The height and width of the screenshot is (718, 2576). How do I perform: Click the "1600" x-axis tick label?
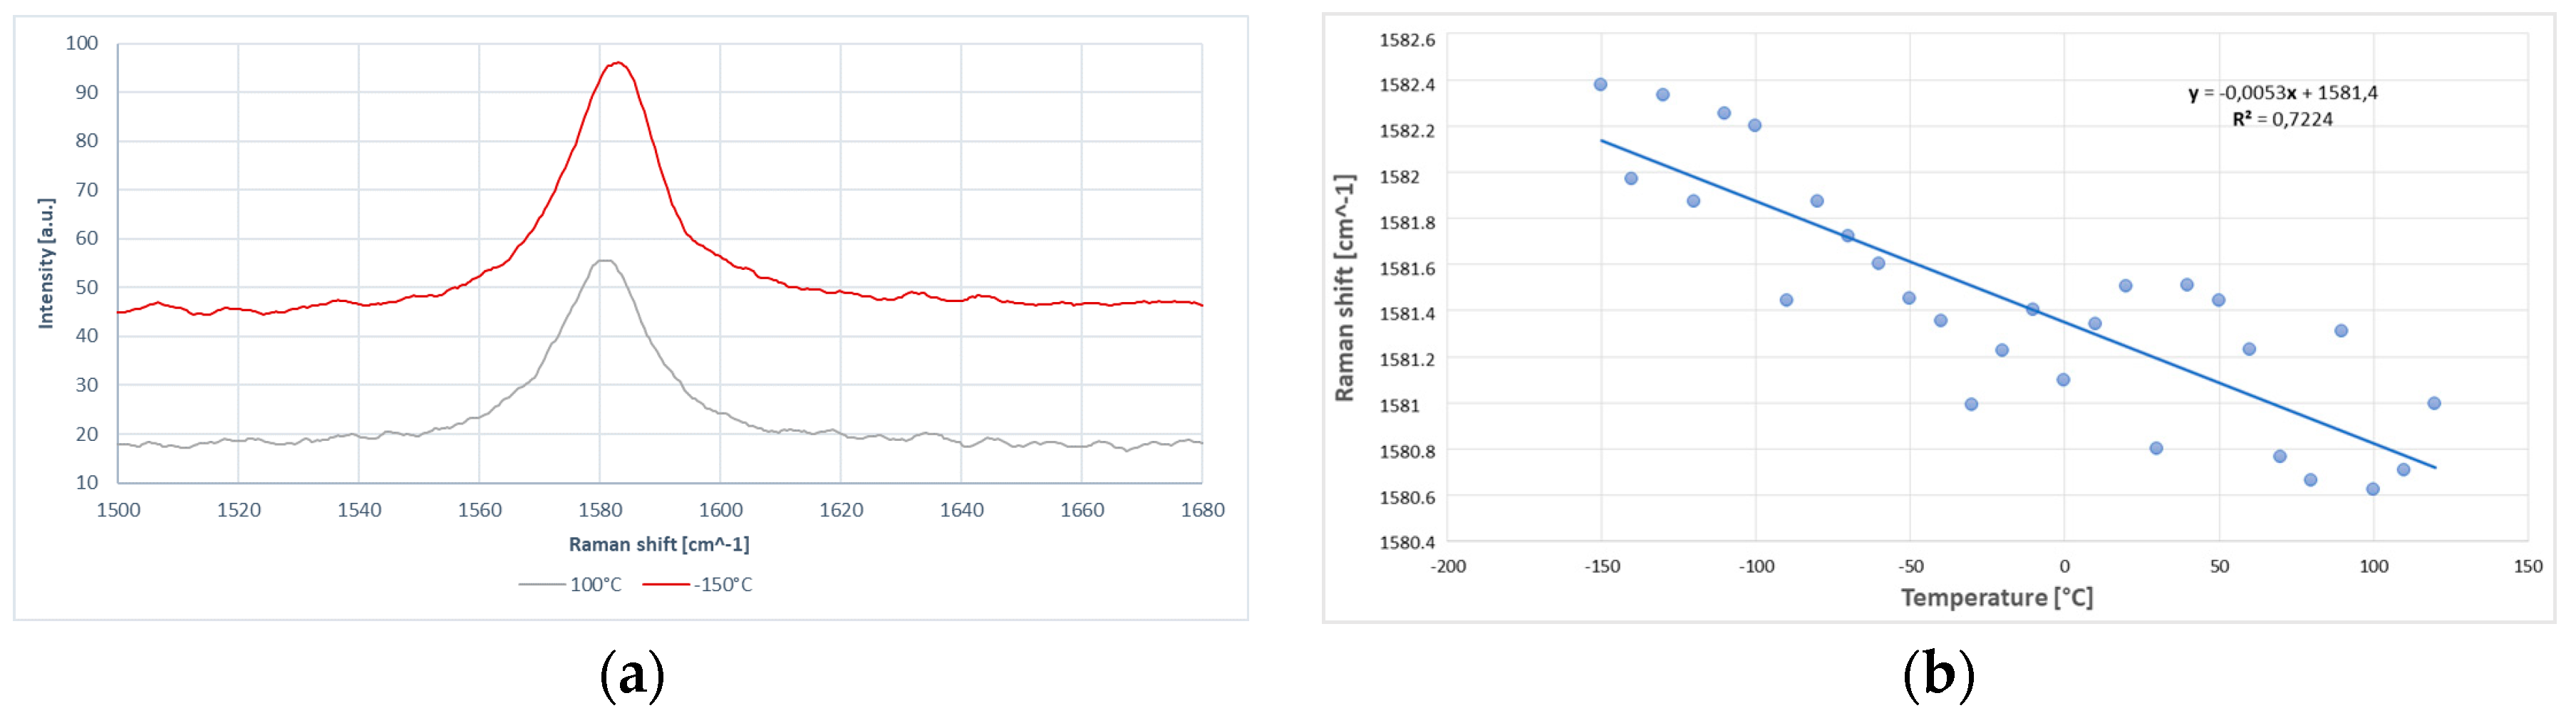(720, 511)
